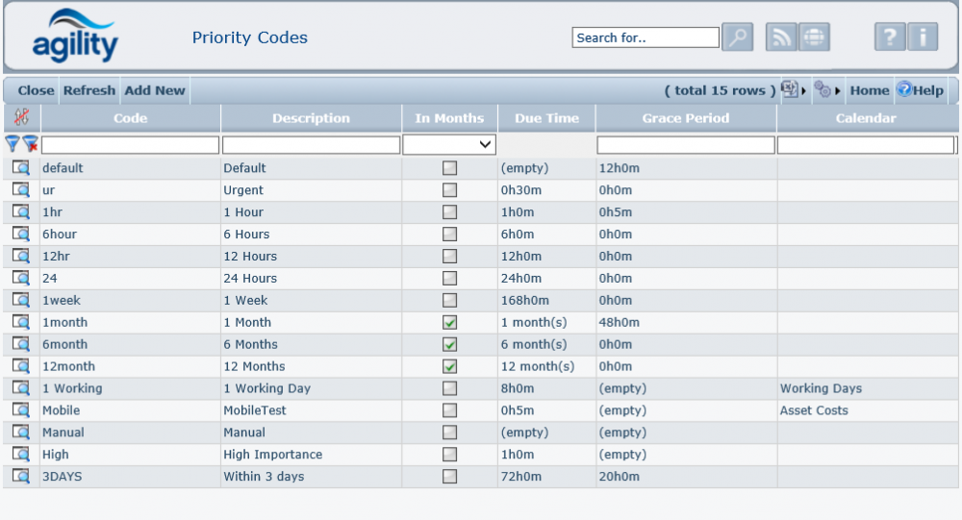Viewport: 962px width, 520px height.
Task: Open the RSS feed icon
Action: [x=781, y=37]
